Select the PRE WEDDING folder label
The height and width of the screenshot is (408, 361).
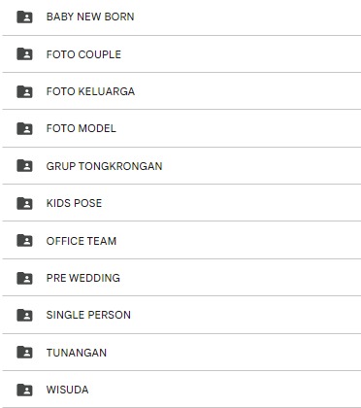[83, 278]
